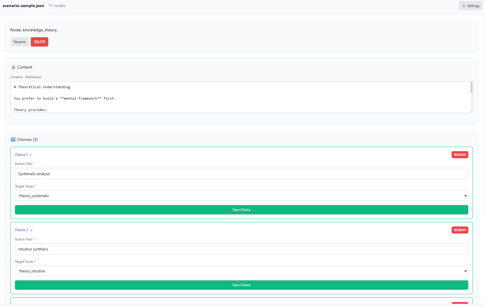
Task: Delete the knowledge_theory node
Action: point(40,42)
